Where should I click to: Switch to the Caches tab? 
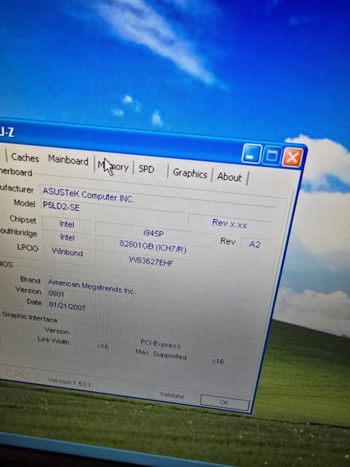25,158
